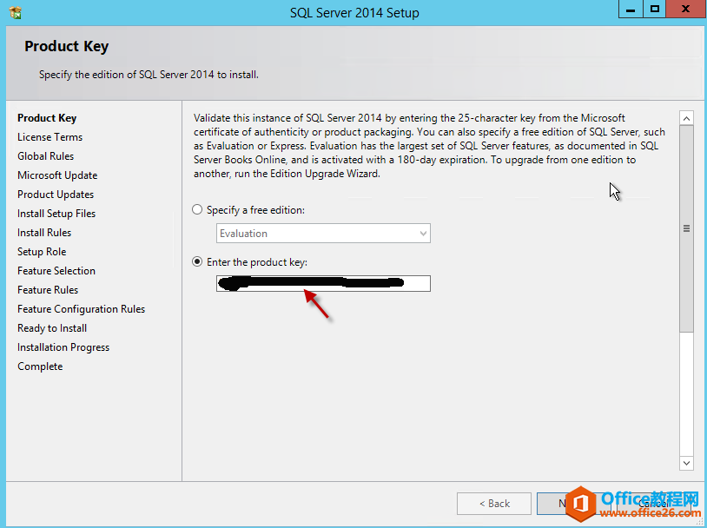Select 'Feature Selection' step in the sidebar
This screenshot has width=707, height=528.
pos(56,271)
